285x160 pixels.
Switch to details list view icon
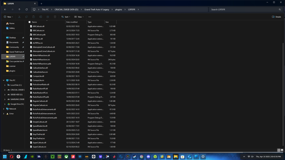pos(279,150)
